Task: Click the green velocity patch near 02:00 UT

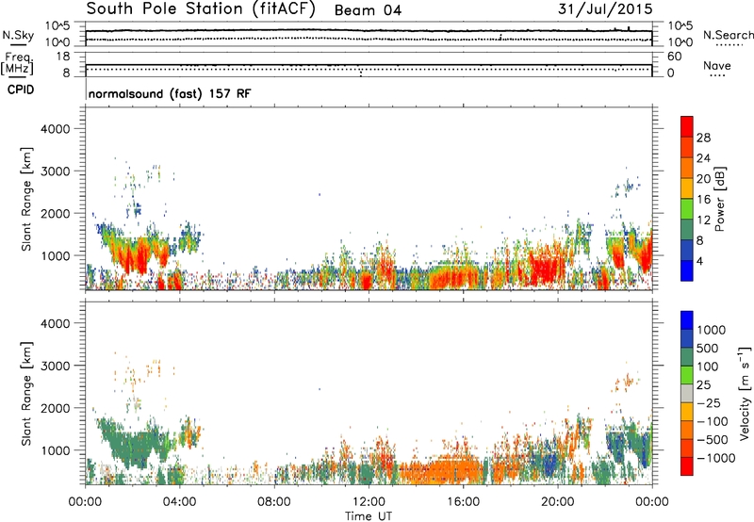Action: click(x=135, y=447)
